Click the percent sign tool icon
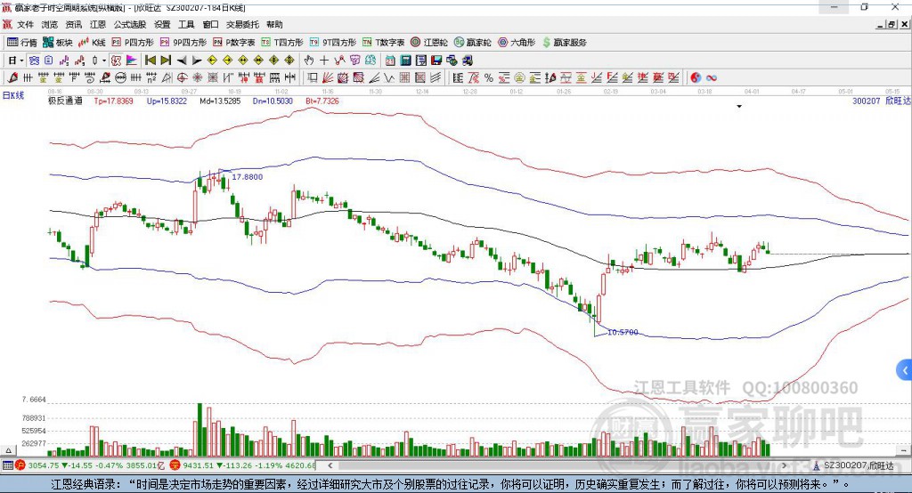The image size is (912, 493). point(489,77)
